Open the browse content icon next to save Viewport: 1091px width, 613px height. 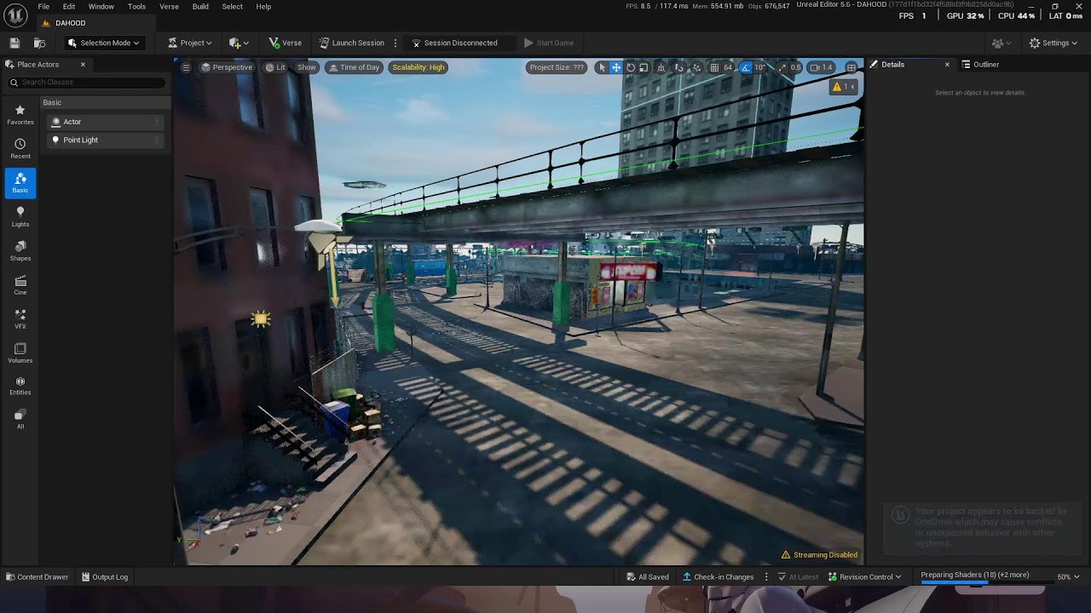coord(39,43)
